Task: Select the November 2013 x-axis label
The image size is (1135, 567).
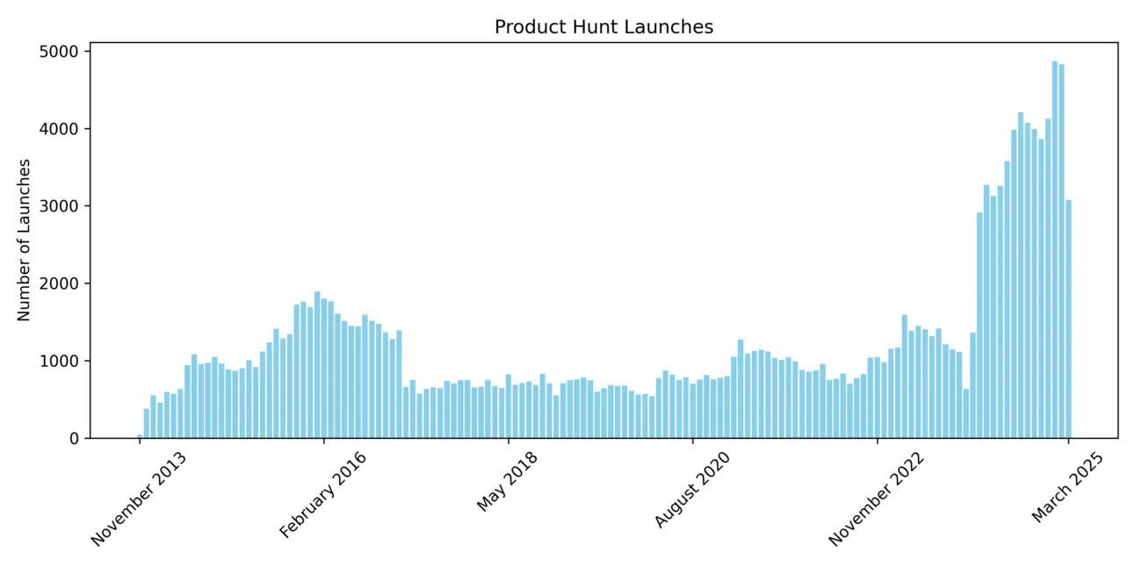Action: pyautogui.click(x=139, y=499)
